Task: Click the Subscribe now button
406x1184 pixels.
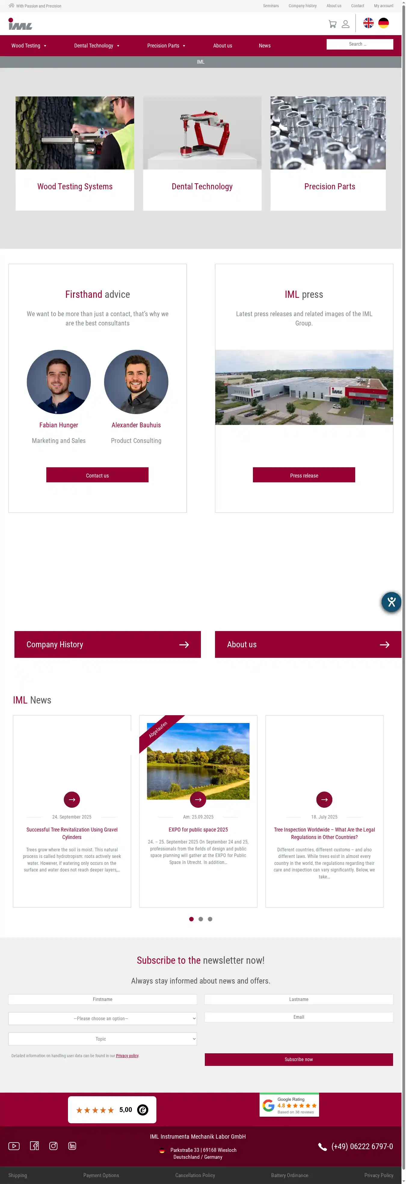Action: pyautogui.click(x=299, y=1059)
